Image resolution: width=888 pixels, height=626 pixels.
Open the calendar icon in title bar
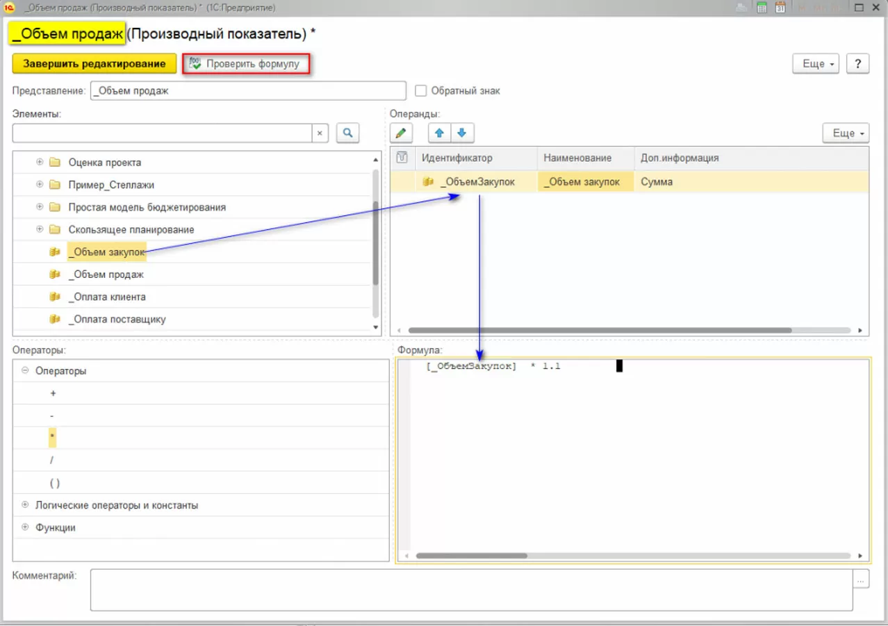click(780, 8)
